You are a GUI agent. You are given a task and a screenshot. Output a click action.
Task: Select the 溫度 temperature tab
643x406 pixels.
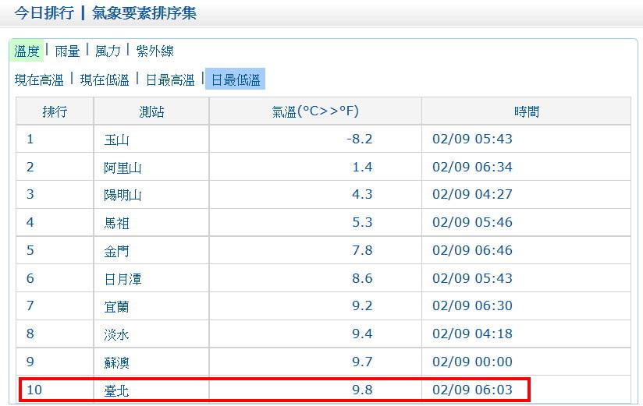pyautogui.click(x=27, y=51)
